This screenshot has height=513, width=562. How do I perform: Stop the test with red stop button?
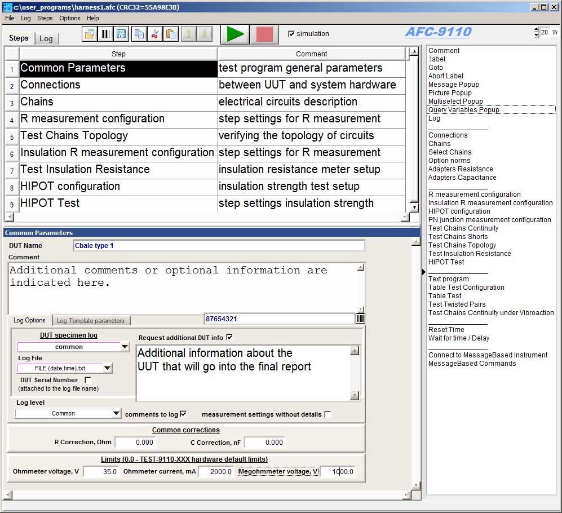[264, 34]
